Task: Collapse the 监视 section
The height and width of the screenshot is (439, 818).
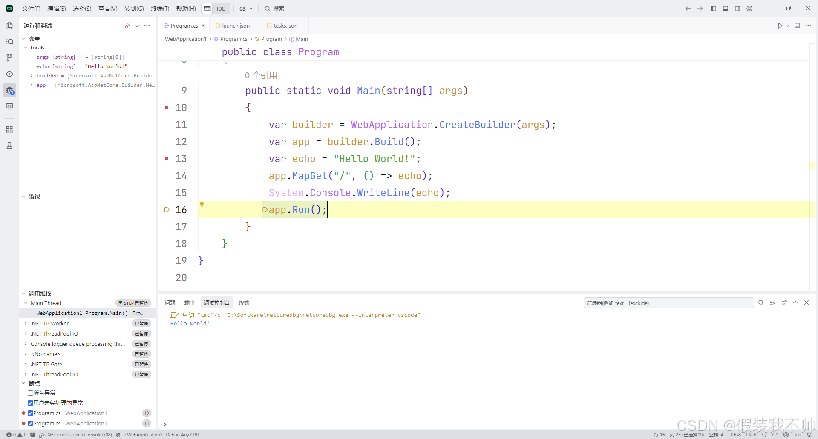Action: point(23,197)
